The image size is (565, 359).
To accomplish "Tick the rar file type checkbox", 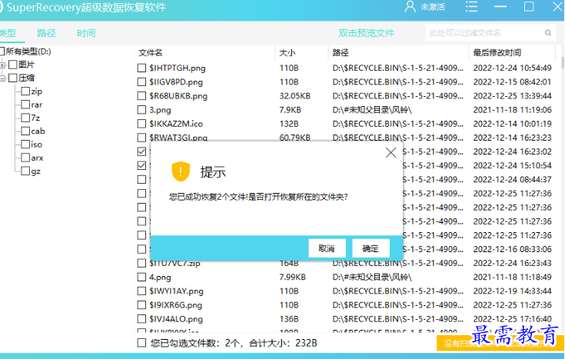I will click(x=25, y=105).
